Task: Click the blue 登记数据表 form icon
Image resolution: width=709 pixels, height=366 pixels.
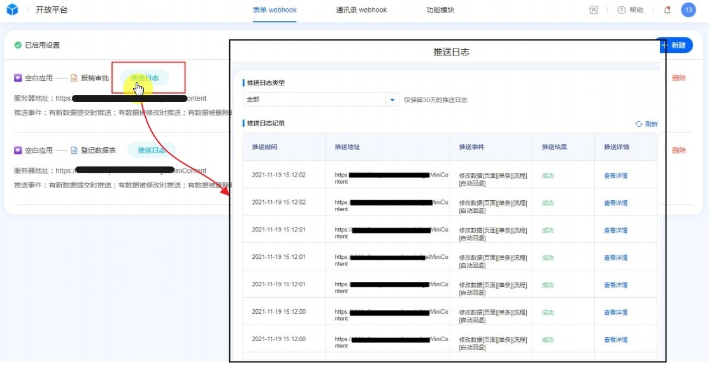Action: coord(74,150)
